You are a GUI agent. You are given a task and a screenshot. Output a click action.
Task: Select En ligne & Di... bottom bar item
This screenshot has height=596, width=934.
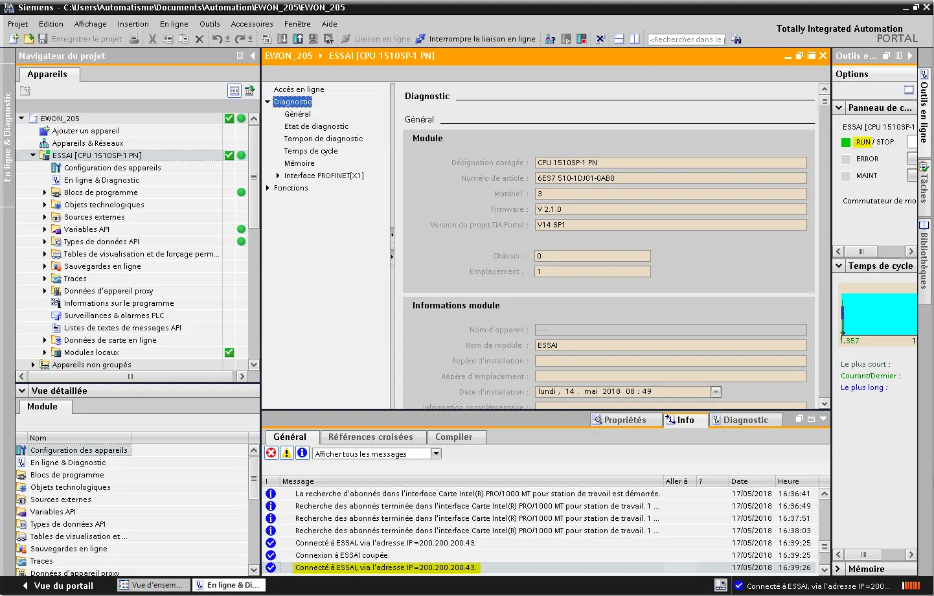coord(229,585)
